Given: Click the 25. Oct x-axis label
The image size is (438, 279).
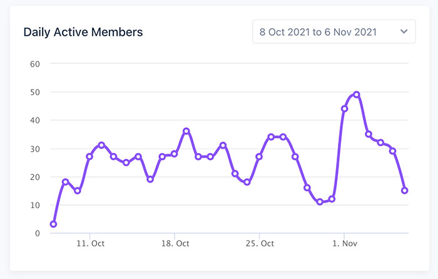Looking at the screenshot, I should point(259,243).
